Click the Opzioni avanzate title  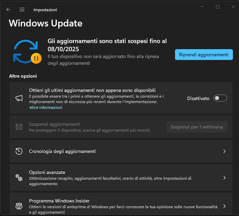pos(47,172)
